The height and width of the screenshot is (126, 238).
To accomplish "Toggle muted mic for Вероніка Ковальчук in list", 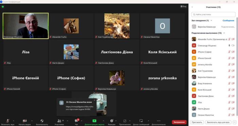I will 230,77.
